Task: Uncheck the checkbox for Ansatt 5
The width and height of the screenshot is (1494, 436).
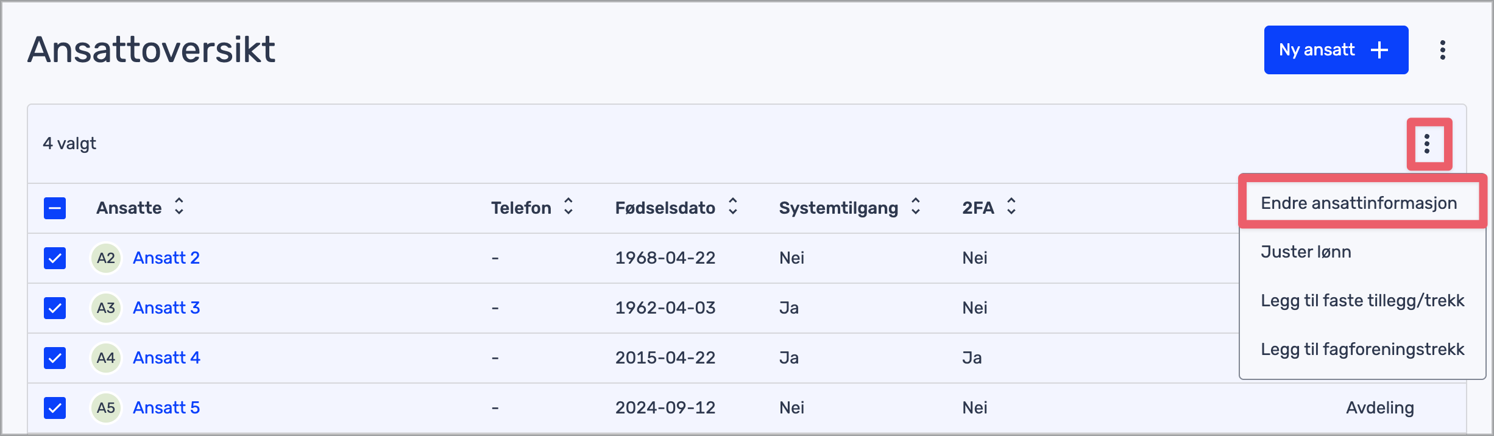Action: [55, 408]
